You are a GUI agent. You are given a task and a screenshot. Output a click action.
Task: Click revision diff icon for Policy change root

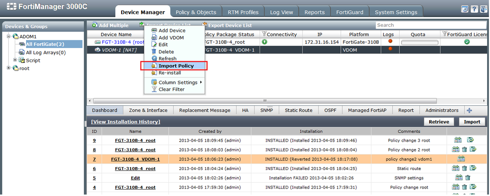455,187
